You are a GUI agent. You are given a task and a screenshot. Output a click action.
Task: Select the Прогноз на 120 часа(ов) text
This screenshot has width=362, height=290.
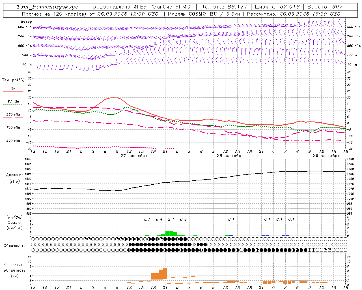pyautogui.click(x=55, y=14)
